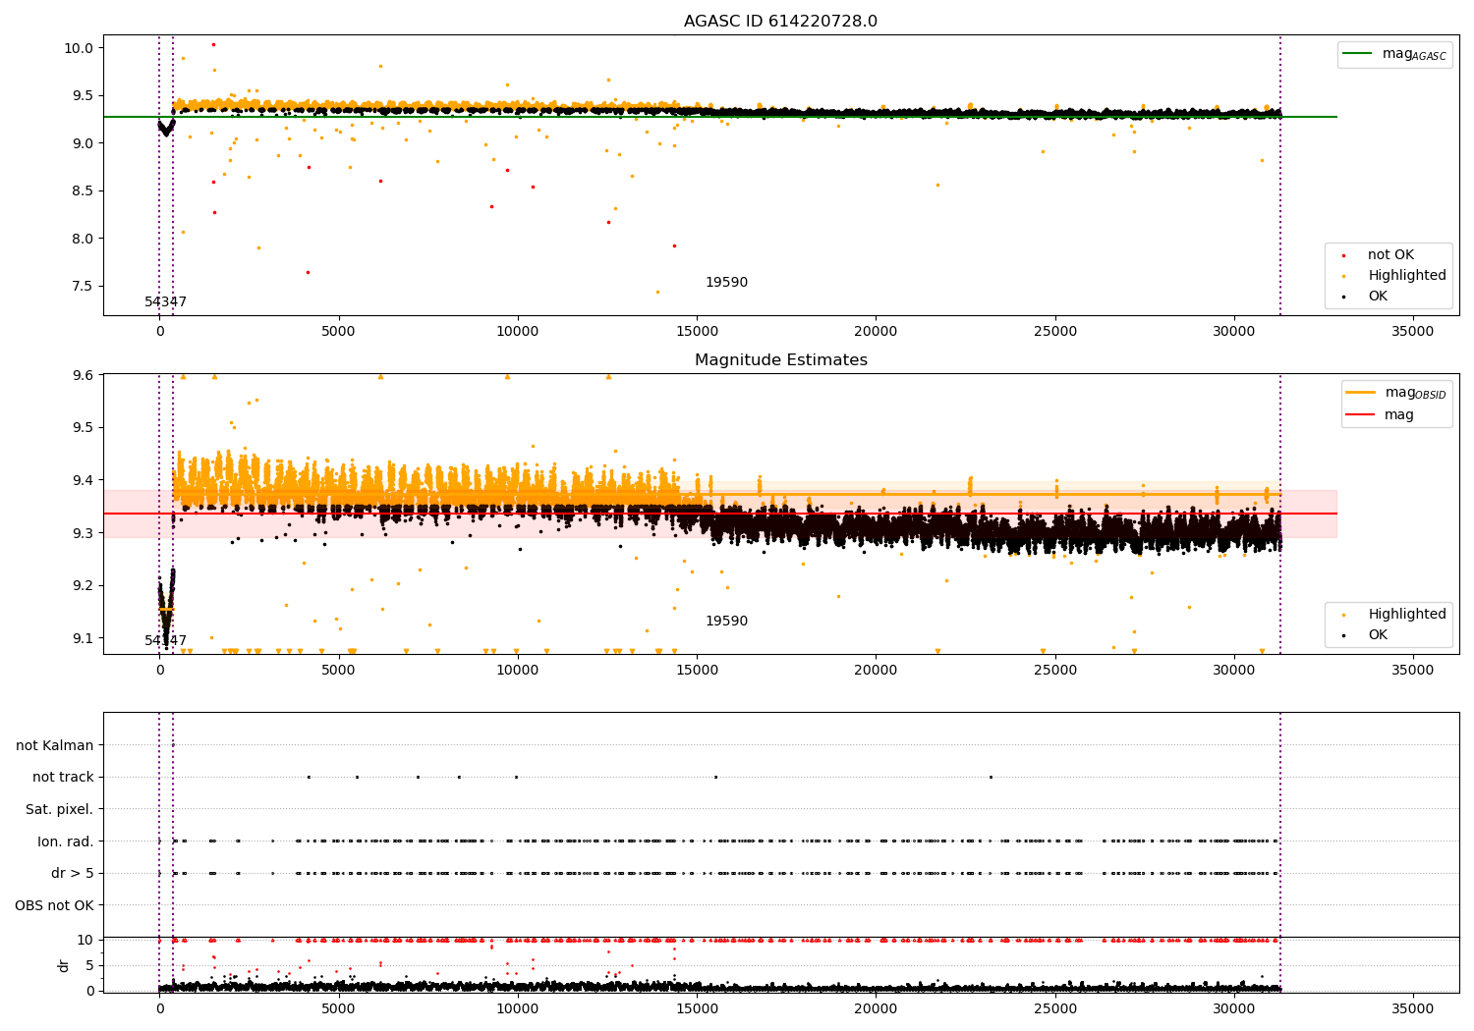Click the '20000' x-axis tick of the top plot
Viewport: 1474px width, 1031px height.
coord(876,332)
